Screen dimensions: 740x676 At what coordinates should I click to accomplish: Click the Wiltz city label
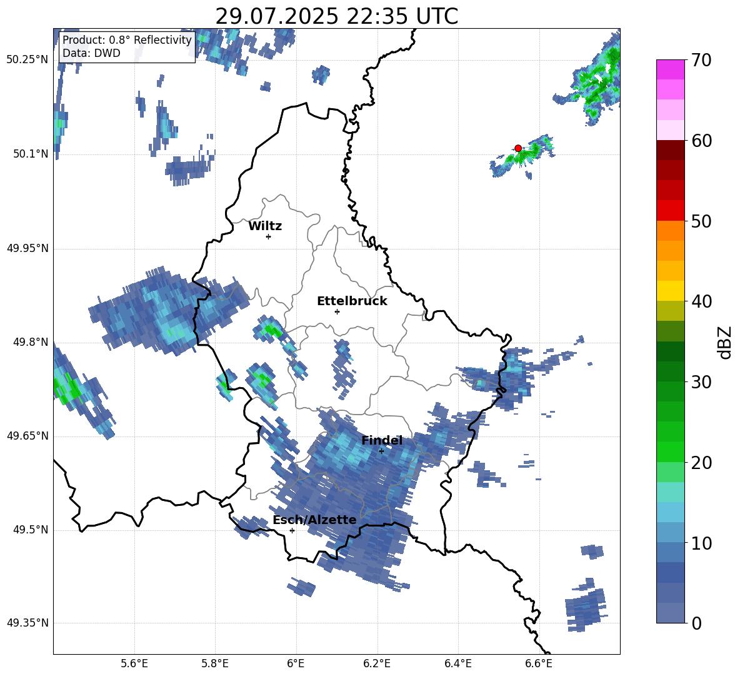[x=265, y=226]
